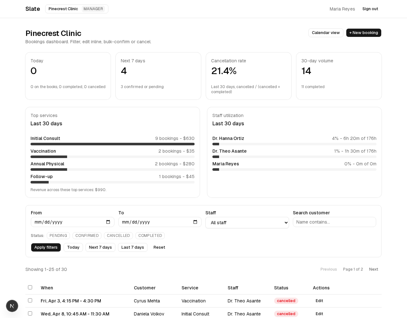This screenshot has height=318, width=407.
Task: Toggle the COMPLETED status filter
Action: click(150, 236)
